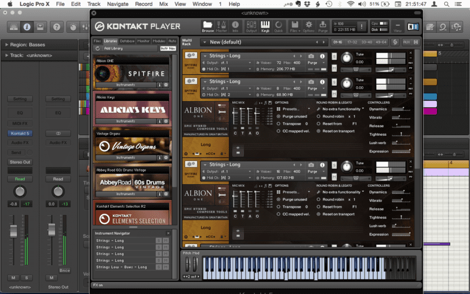Open Output st. 1 dropdown of first instrument

227,63
